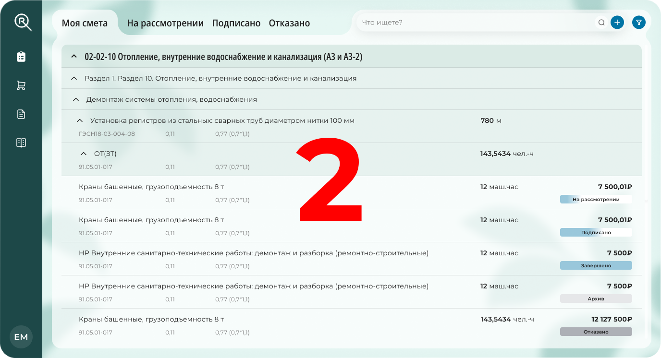Viewport: 661px width, 358px height.
Task: Collapse section 02-02-10 Отопление header
Action: point(74,56)
